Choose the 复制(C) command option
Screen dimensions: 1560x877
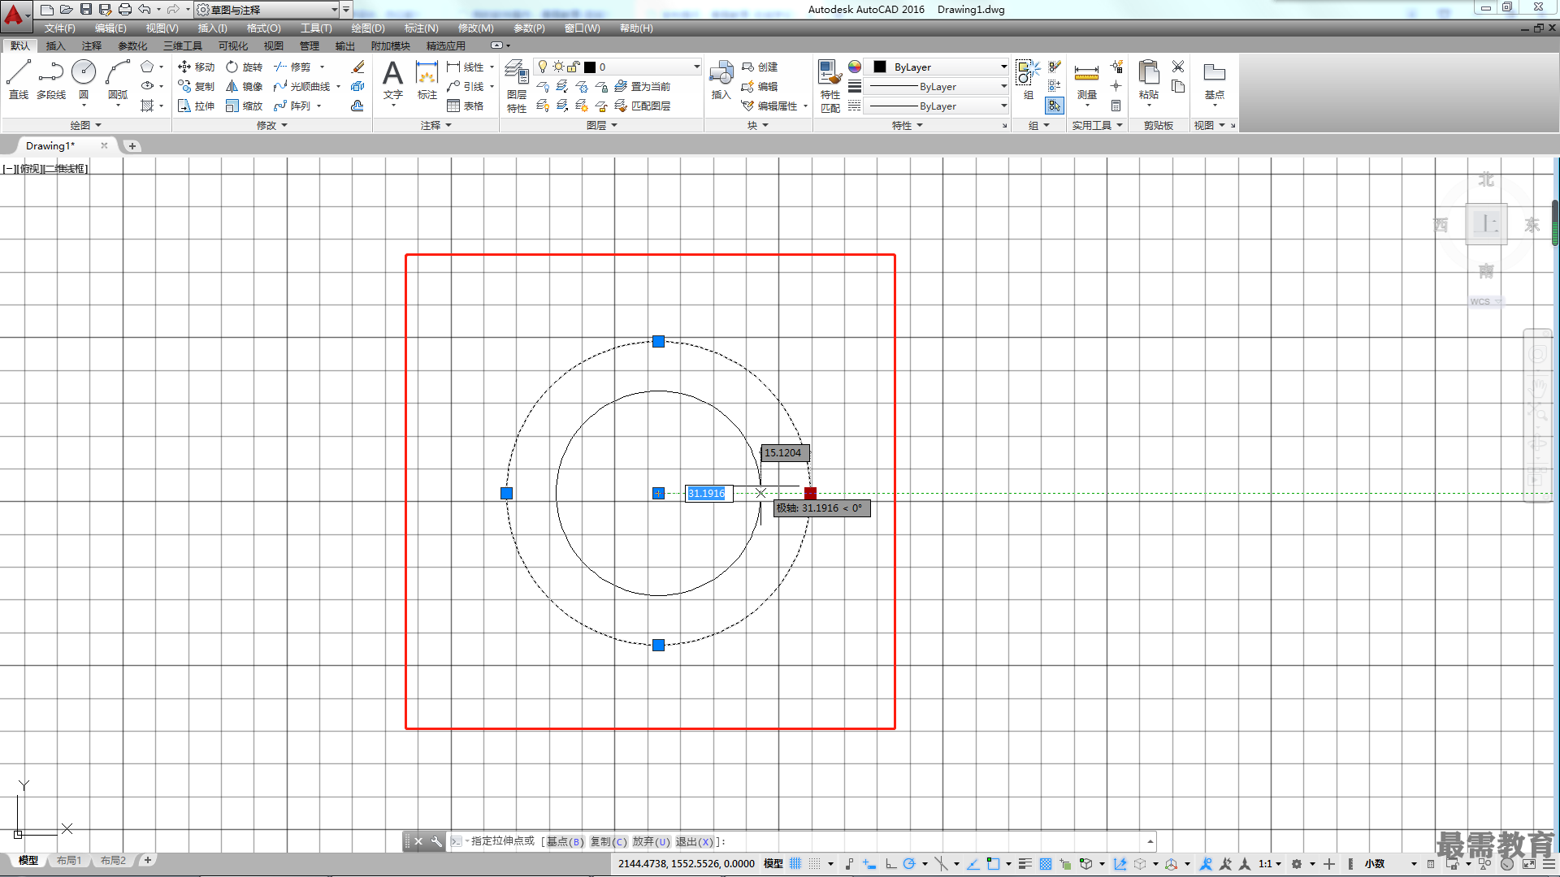pyautogui.click(x=609, y=841)
